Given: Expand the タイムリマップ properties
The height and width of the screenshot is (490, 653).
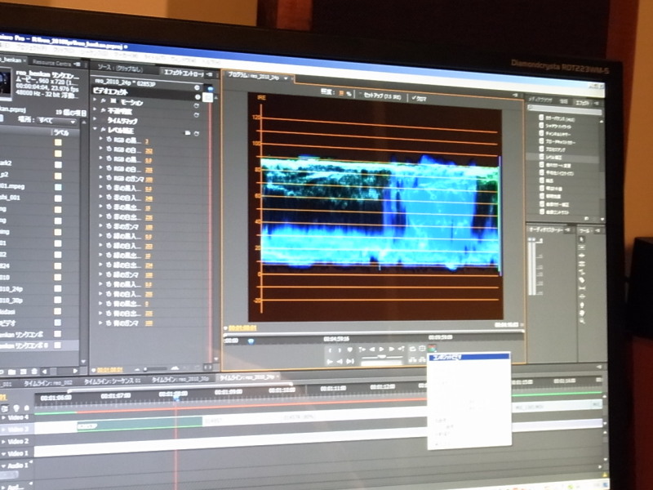Looking at the screenshot, I should [96, 120].
